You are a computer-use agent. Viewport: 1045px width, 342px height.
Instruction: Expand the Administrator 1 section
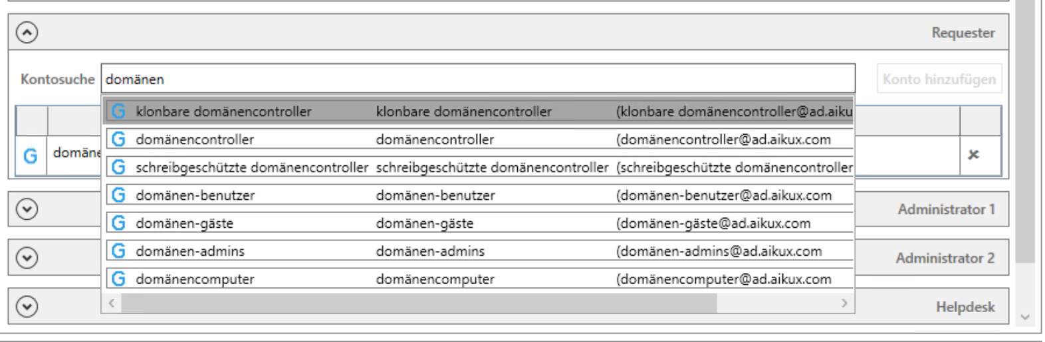pos(27,209)
